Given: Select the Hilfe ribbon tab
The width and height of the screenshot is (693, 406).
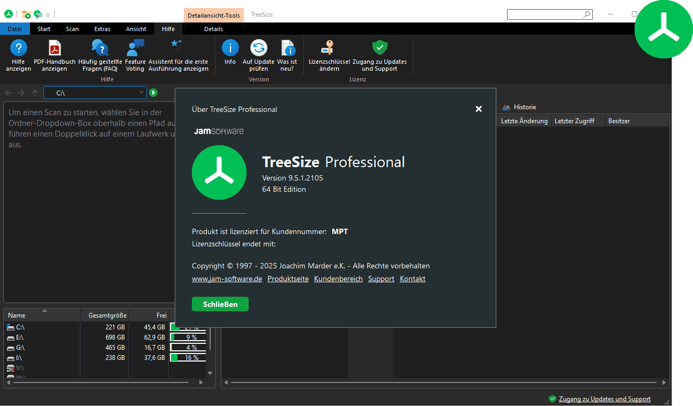Looking at the screenshot, I should pyautogui.click(x=168, y=29).
